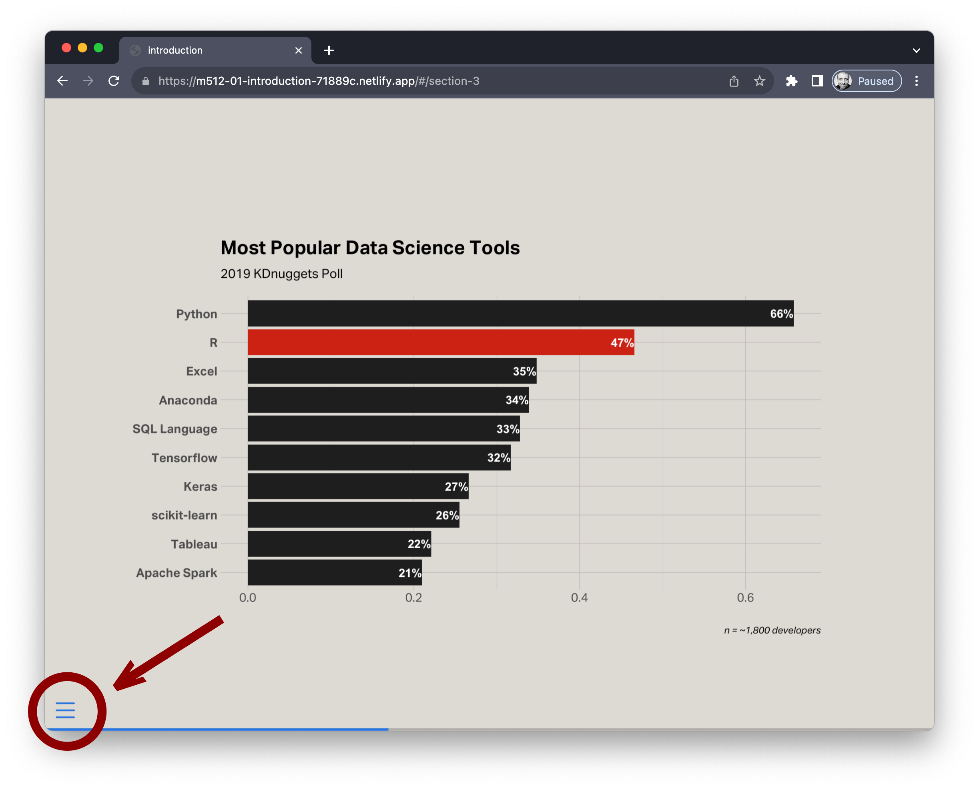Click the Python 66% bar
This screenshot has width=979, height=790.
click(x=520, y=313)
